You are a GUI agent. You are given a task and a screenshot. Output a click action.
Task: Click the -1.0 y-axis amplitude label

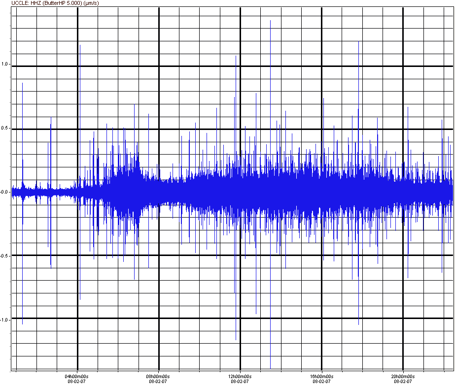pyautogui.click(x=5, y=320)
